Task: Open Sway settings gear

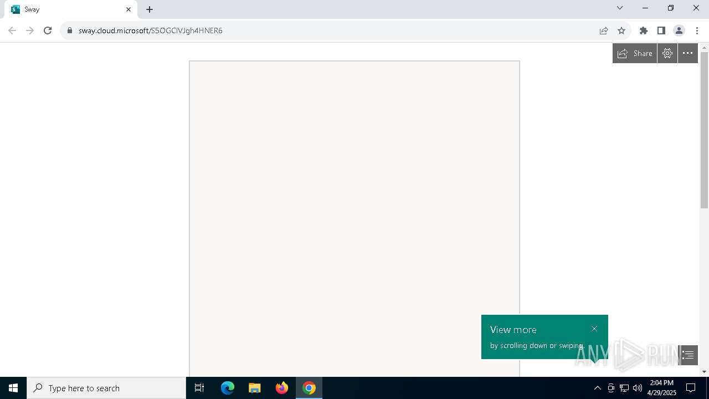Action: point(667,53)
